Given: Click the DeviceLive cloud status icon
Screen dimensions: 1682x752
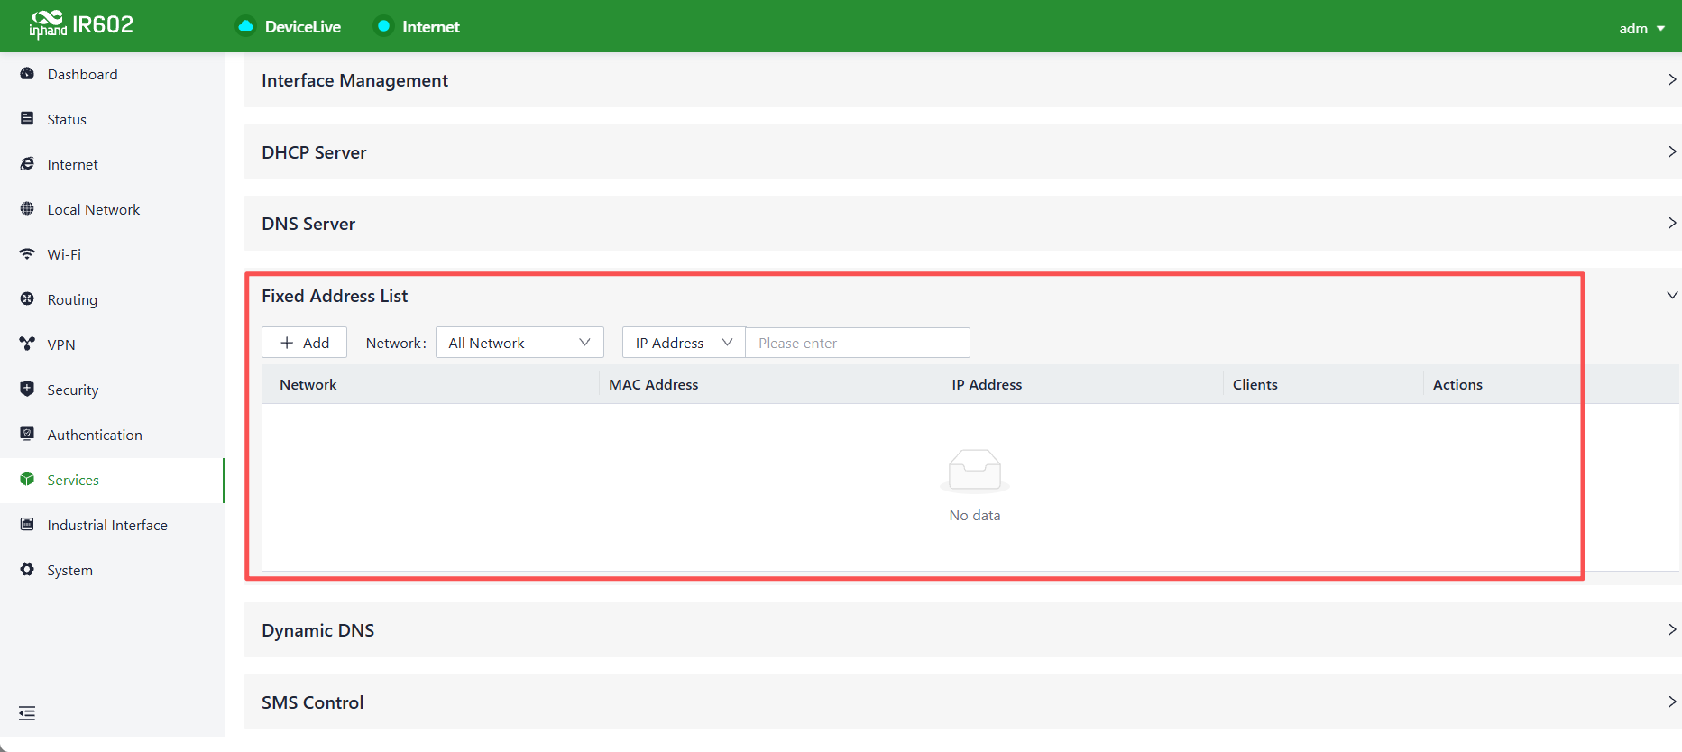Looking at the screenshot, I should click(x=245, y=26).
